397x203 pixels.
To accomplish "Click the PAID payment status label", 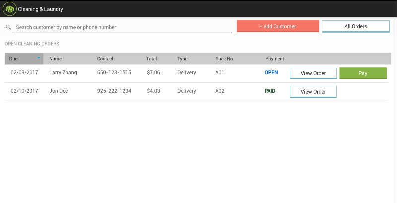I will 270,91.
